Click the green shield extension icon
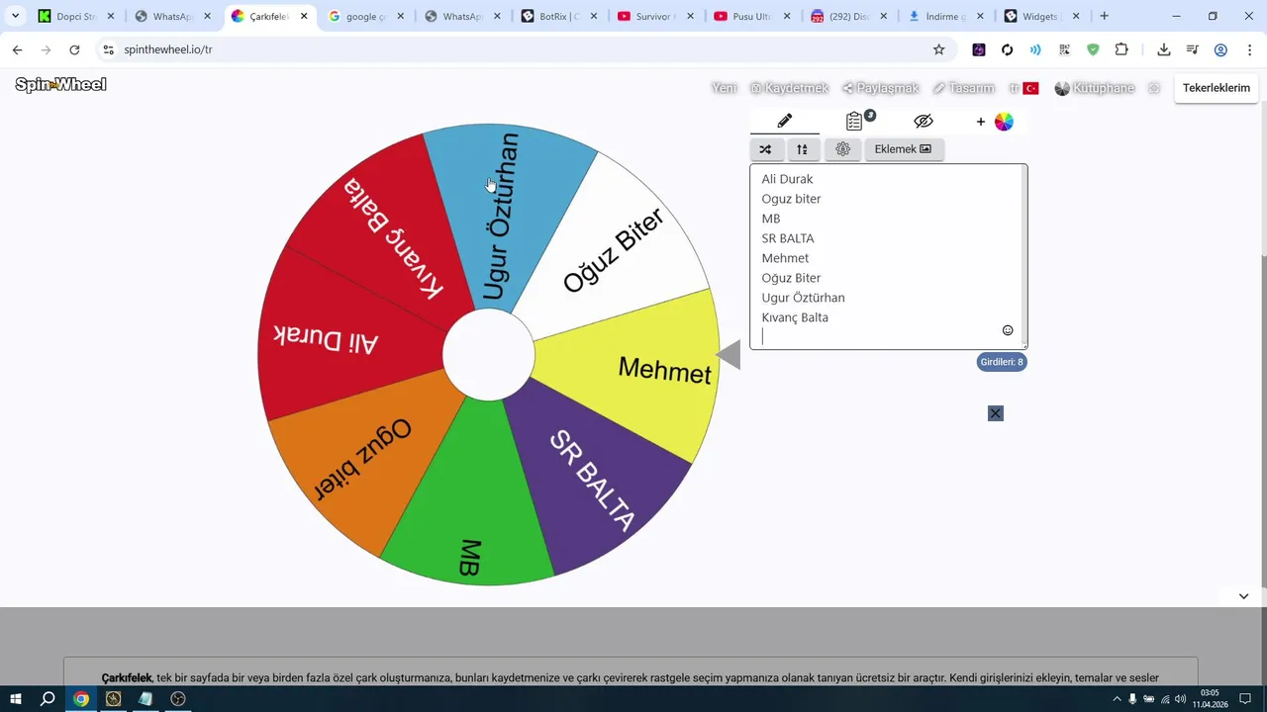 pos(1093,49)
